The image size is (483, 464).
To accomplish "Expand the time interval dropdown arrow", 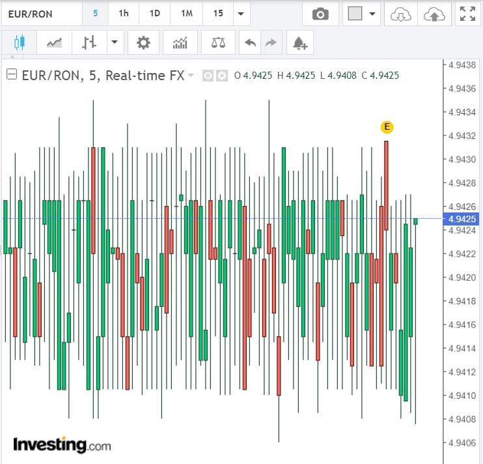I will (x=241, y=14).
